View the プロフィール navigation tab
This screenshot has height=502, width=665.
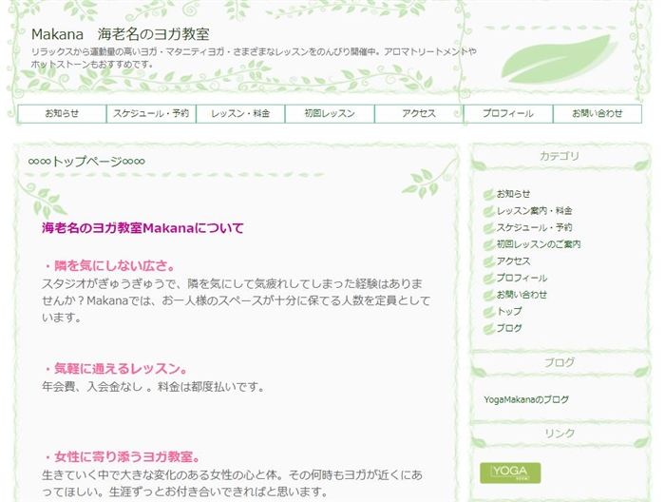(508, 114)
